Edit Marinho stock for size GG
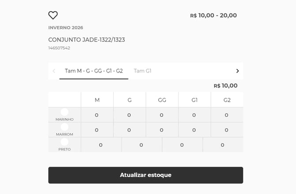 [x=162, y=115]
